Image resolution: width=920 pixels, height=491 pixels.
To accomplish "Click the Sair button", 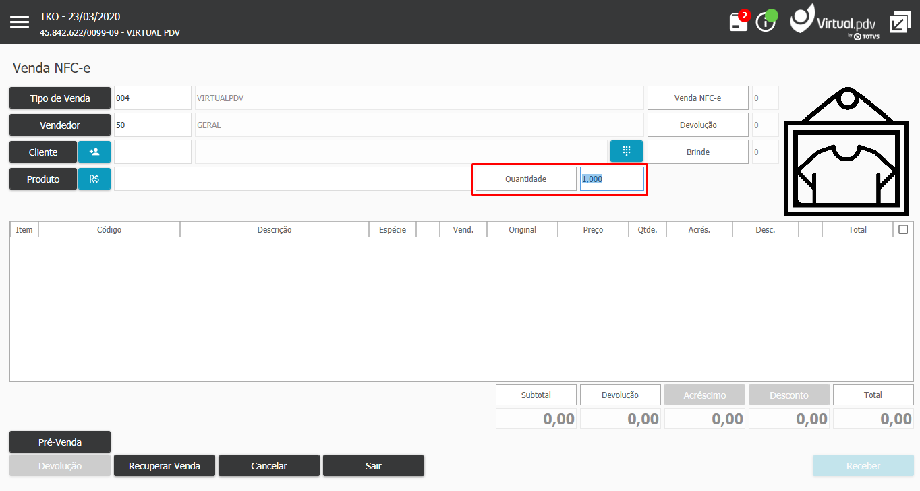I will [x=374, y=465].
